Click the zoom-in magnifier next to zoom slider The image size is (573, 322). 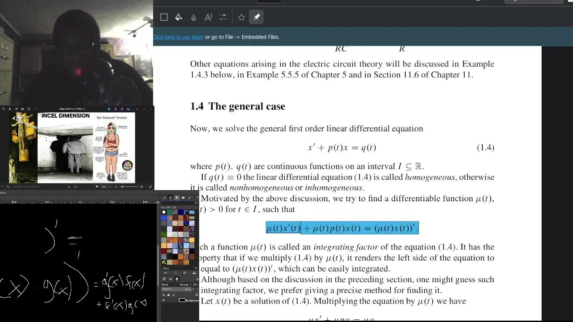[x=141, y=187]
